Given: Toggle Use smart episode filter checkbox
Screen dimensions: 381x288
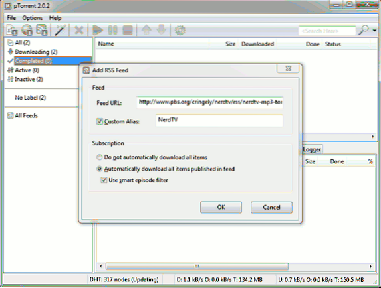Looking at the screenshot, I should (104, 180).
